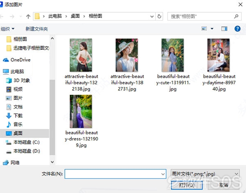
Task: Click the change view icon
Action: 204,29
